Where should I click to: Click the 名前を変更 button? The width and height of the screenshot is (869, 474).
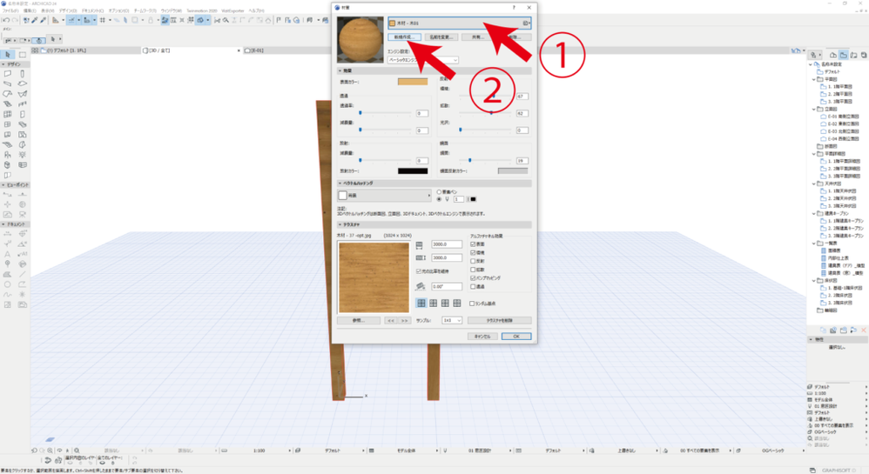coord(441,37)
